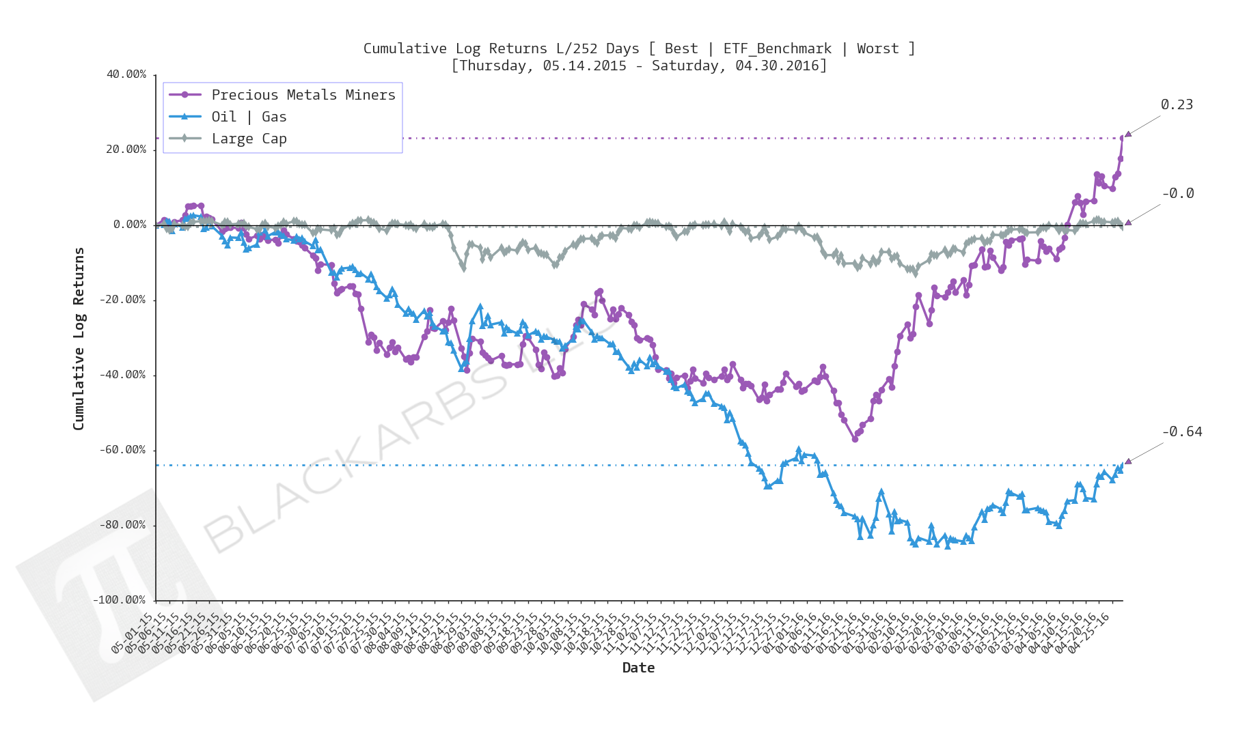Toggle the Precious Metals Miners series in the legend
Viewport: 1247px width, 751px height.
click(304, 95)
